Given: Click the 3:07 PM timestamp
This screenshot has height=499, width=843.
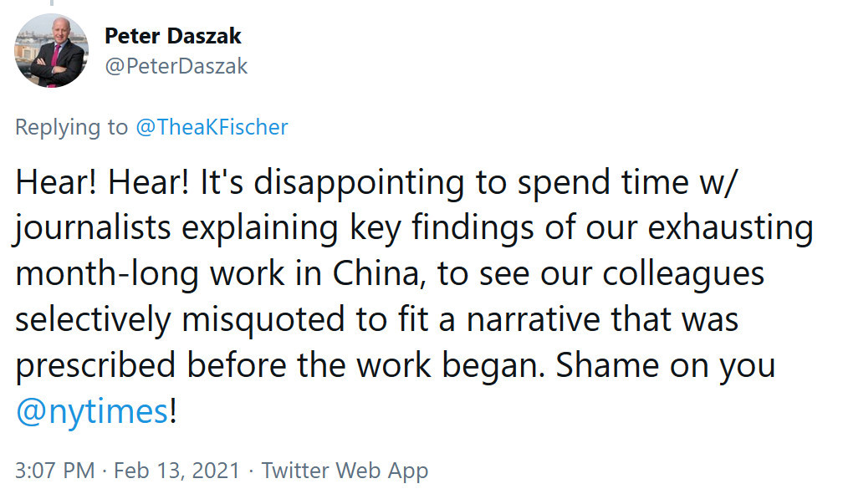Looking at the screenshot, I should tap(55, 470).
